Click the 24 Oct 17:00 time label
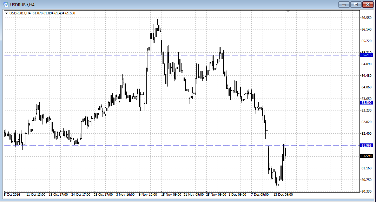Image resolution: width=376 pixels, height=202 pixels. pos(81,195)
